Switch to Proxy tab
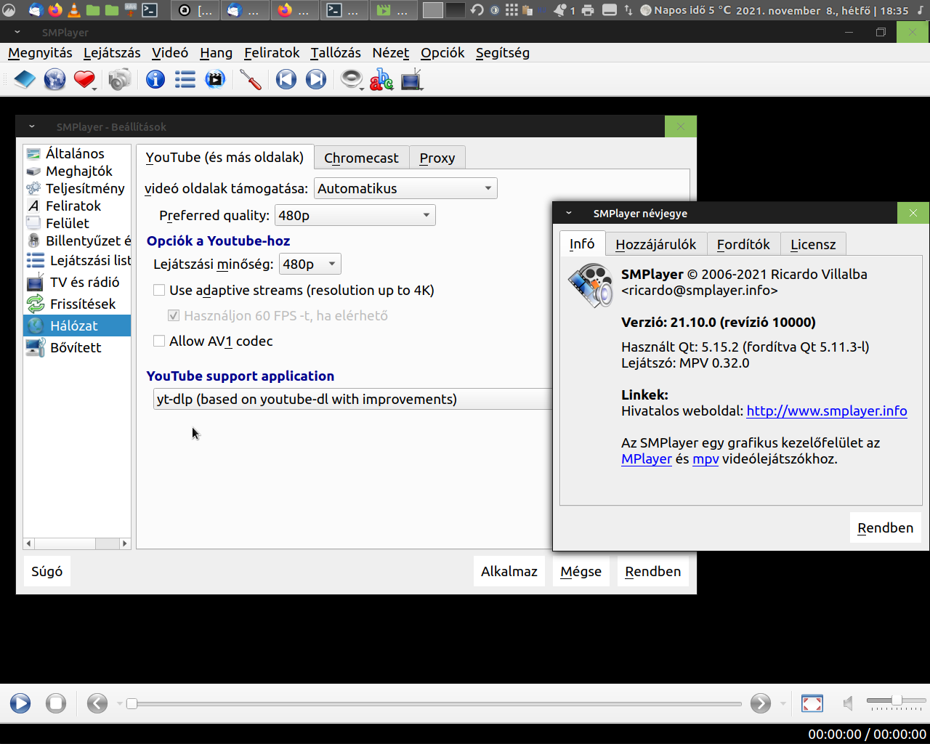 point(437,158)
